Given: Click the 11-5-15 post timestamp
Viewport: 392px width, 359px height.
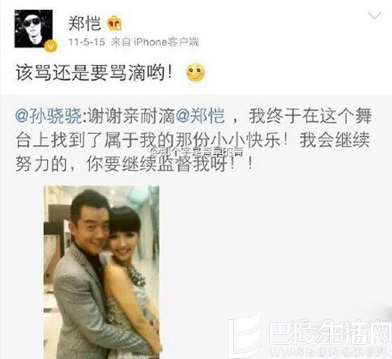Looking at the screenshot, I should pyautogui.click(x=86, y=42).
